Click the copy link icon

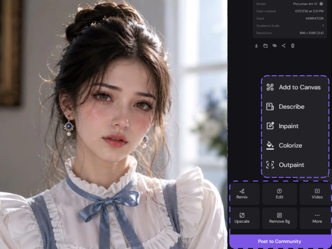click(x=274, y=46)
